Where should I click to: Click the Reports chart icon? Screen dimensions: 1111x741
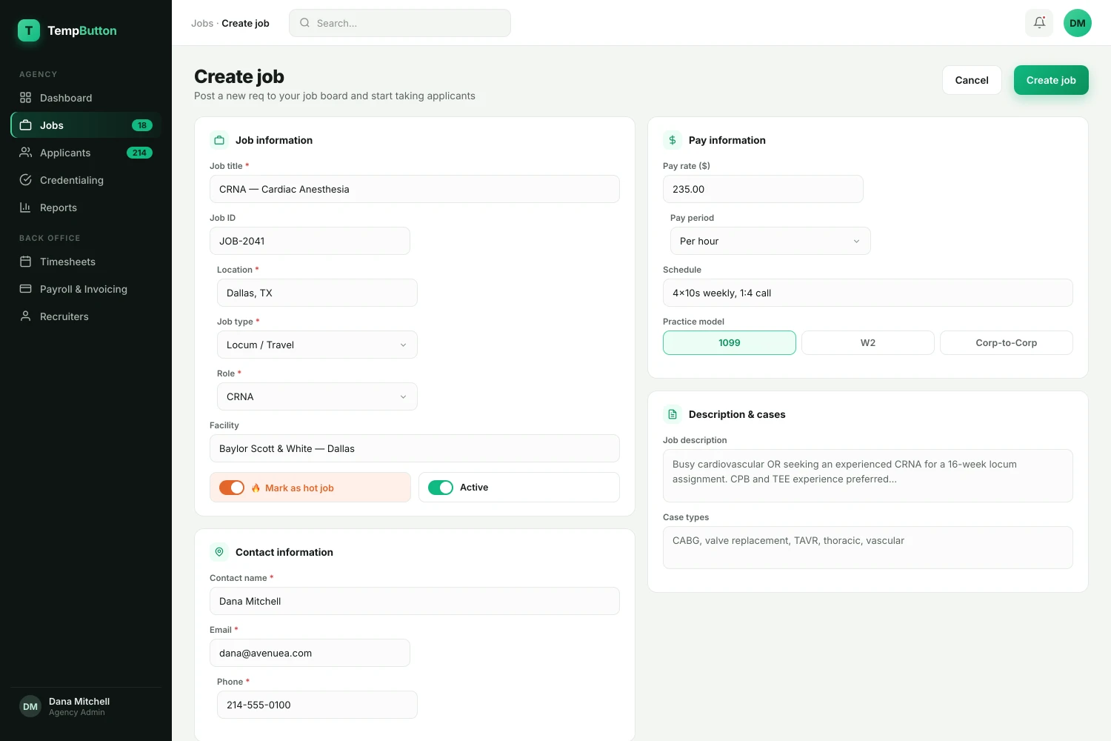click(25, 207)
